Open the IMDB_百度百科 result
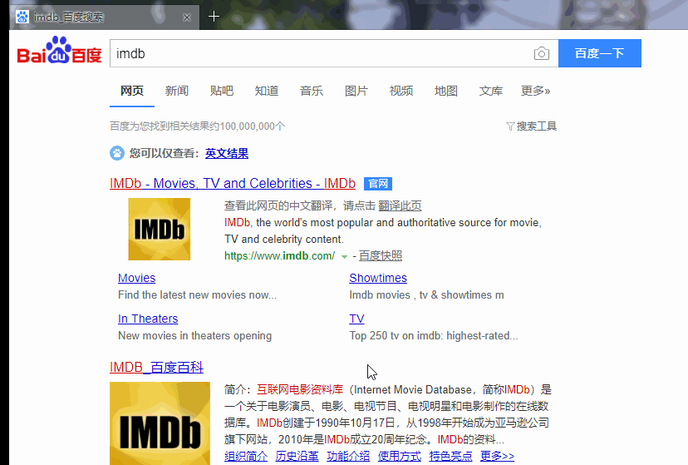This screenshot has height=465, width=688. [157, 367]
